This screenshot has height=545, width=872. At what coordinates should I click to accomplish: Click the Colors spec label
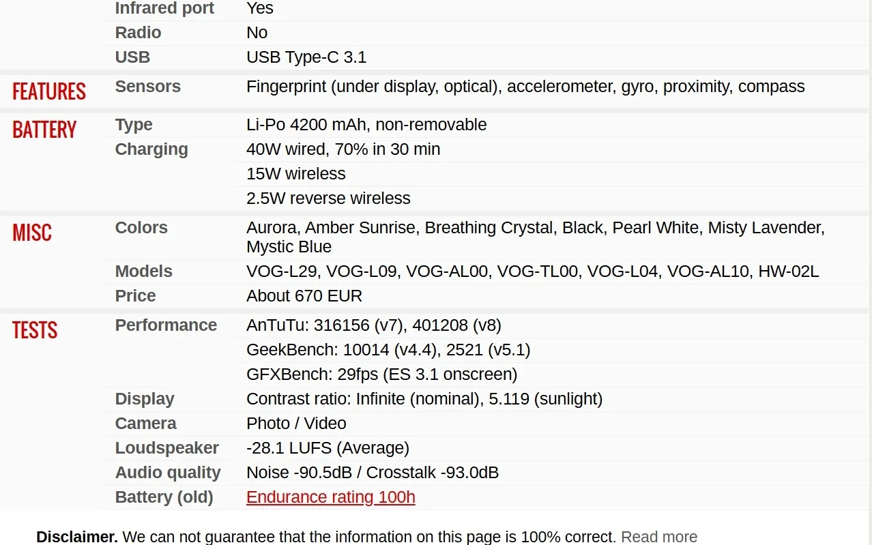click(x=141, y=228)
